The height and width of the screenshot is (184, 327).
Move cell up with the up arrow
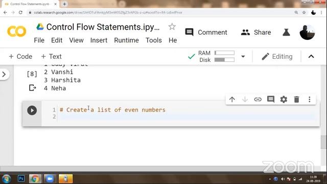click(232, 99)
